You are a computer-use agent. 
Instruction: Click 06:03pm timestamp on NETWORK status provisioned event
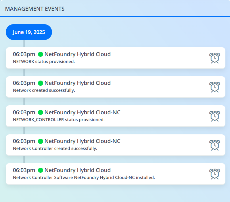point(24,54)
